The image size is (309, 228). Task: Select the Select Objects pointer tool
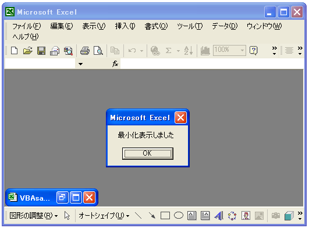point(67,216)
